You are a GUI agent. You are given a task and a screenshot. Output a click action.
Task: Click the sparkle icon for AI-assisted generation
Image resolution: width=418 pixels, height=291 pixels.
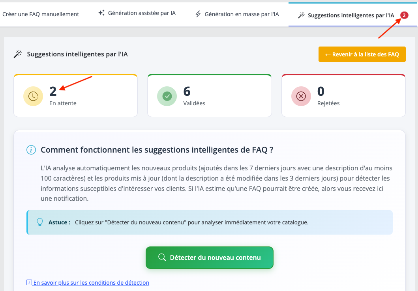coord(101,13)
